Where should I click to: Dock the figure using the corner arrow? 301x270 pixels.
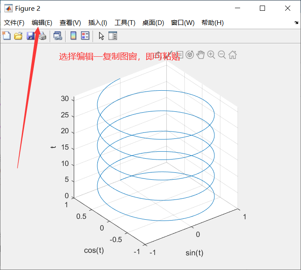296,23
